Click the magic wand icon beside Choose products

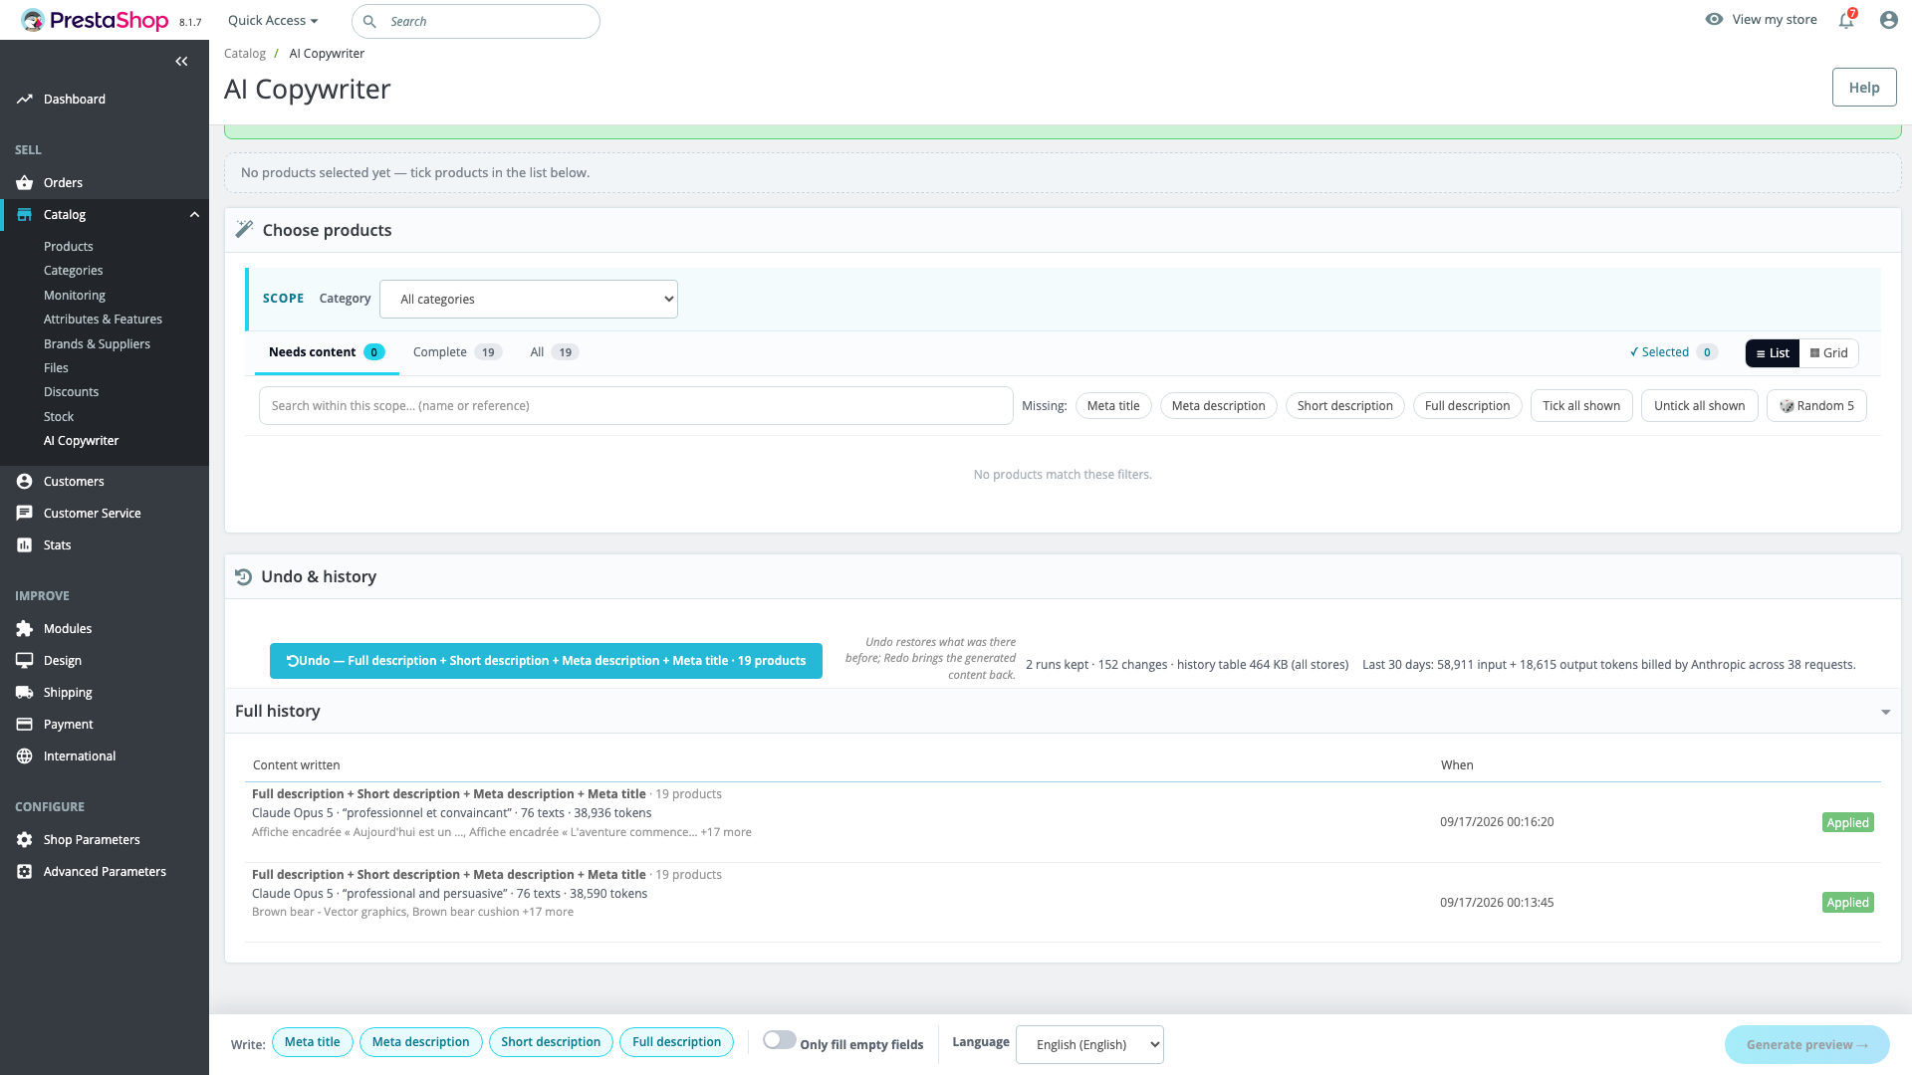244,230
